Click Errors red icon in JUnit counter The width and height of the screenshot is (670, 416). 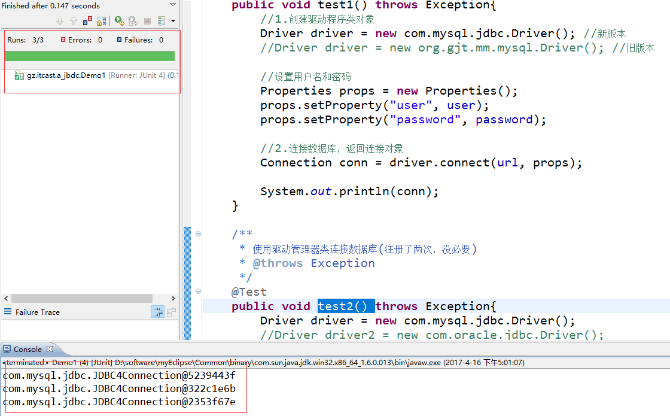63,40
